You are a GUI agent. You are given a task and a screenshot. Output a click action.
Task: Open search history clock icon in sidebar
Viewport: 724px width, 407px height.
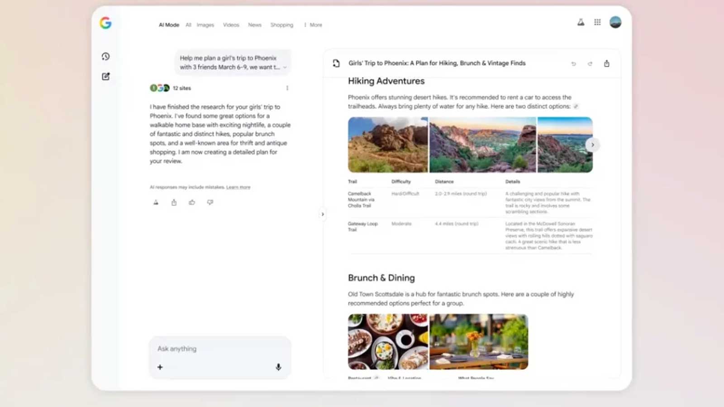(x=105, y=57)
